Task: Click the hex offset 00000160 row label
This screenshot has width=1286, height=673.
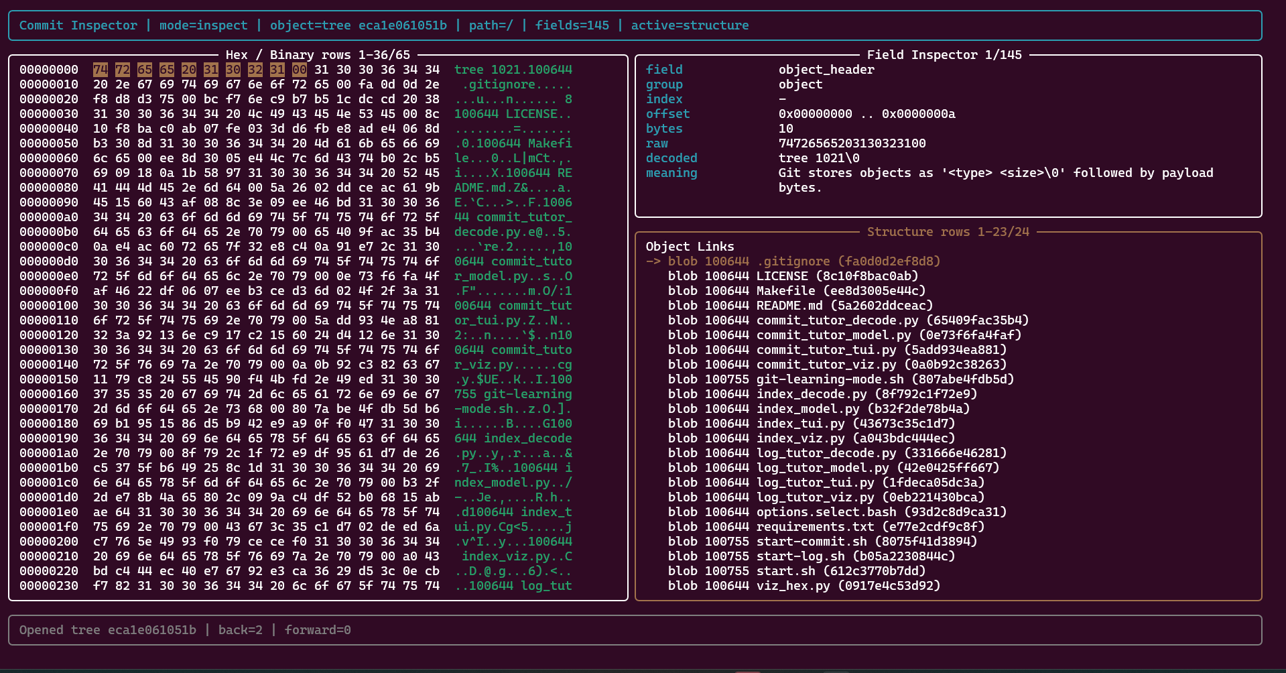Action: coord(49,394)
